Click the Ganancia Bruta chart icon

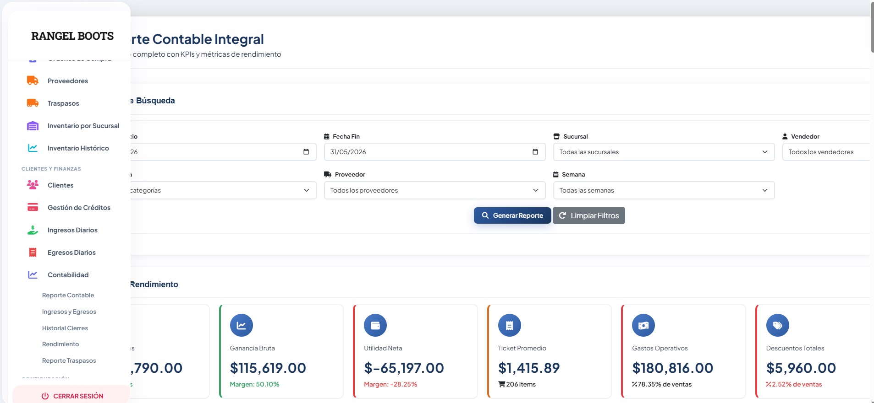click(242, 325)
